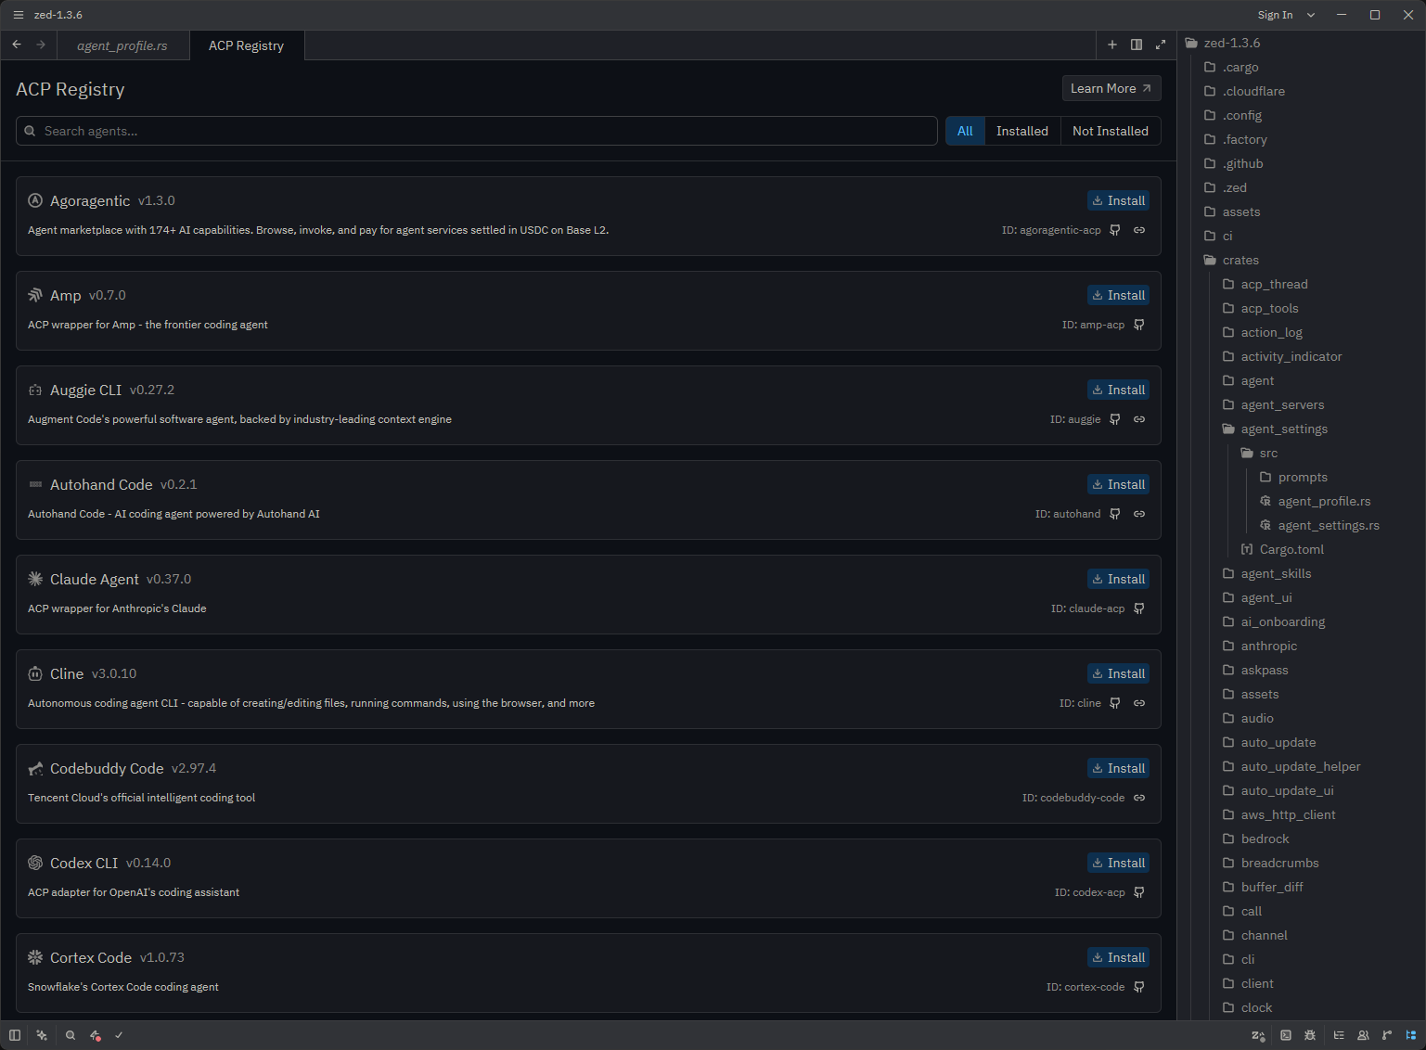This screenshot has width=1426, height=1050.
Task: Open Amp GitHub repository icon
Action: [1139, 325]
